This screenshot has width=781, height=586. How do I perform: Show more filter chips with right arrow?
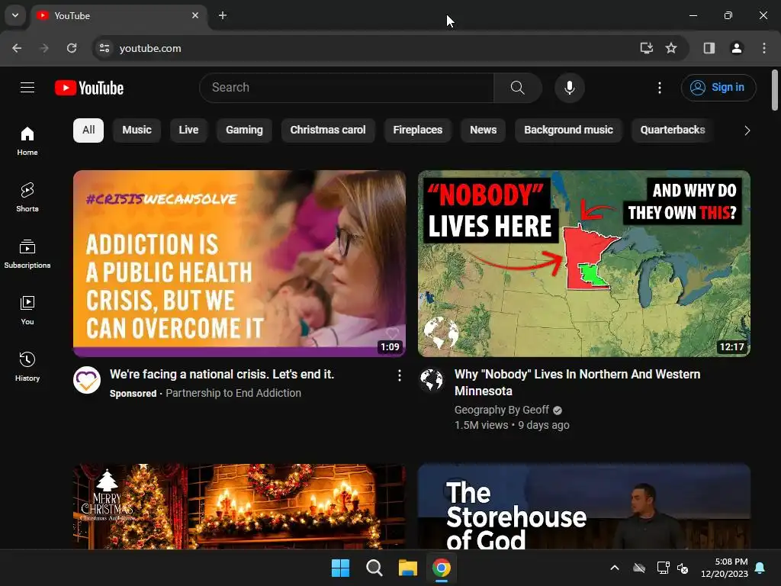[747, 130]
